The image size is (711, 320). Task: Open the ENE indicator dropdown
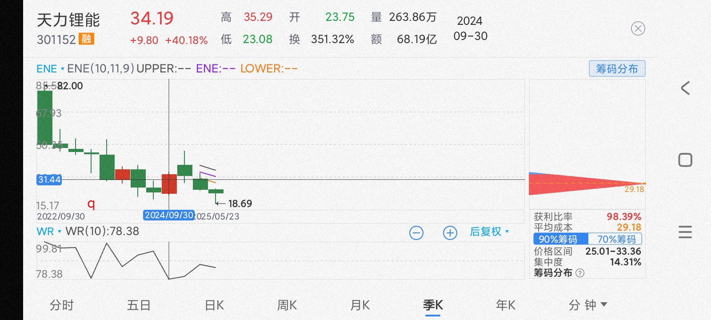click(x=50, y=69)
